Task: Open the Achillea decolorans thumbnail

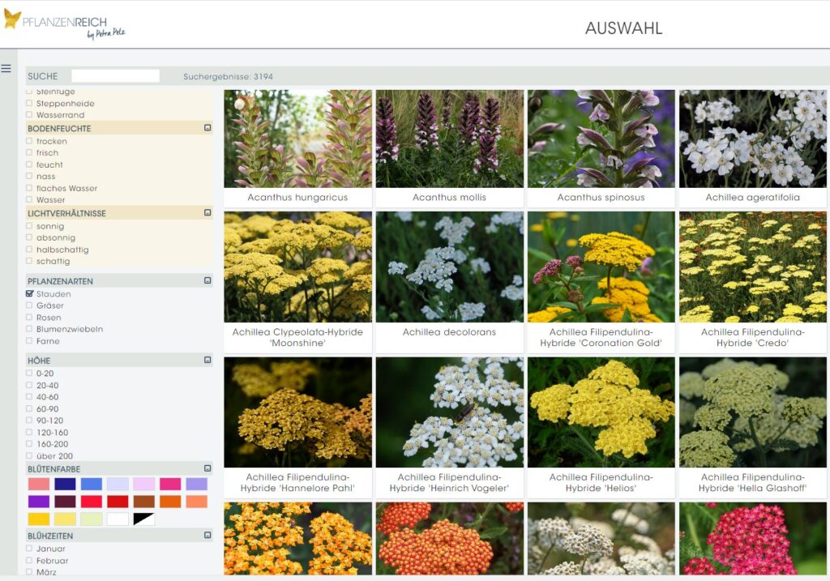Action: (449, 267)
